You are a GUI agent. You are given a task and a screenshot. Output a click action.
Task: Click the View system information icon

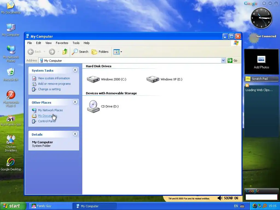[34, 78]
